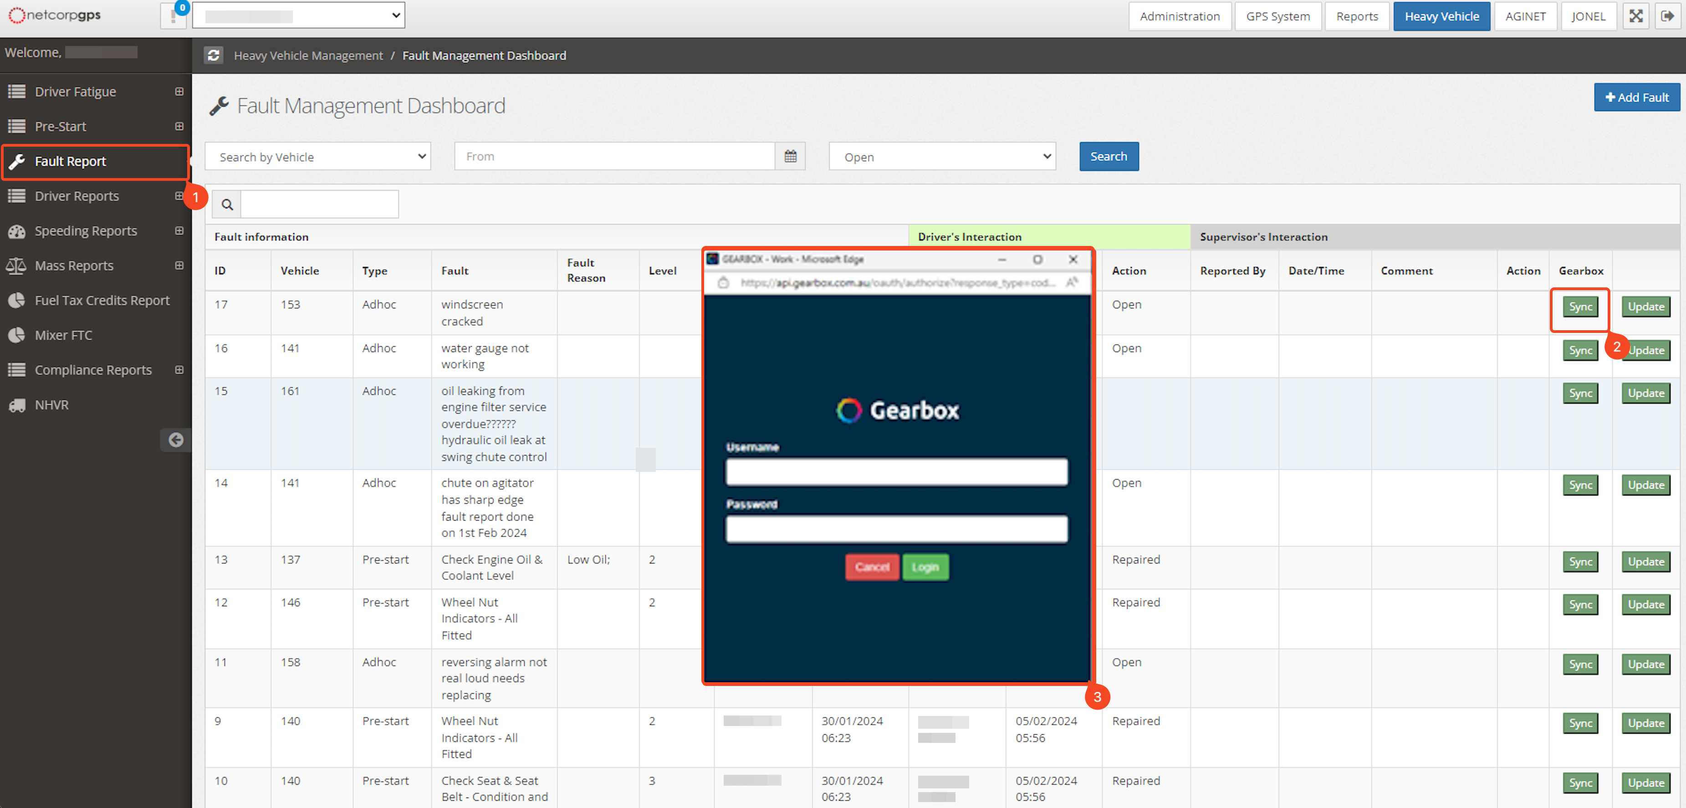
Task: Click inside the Gearbox Username field
Action: (896, 471)
